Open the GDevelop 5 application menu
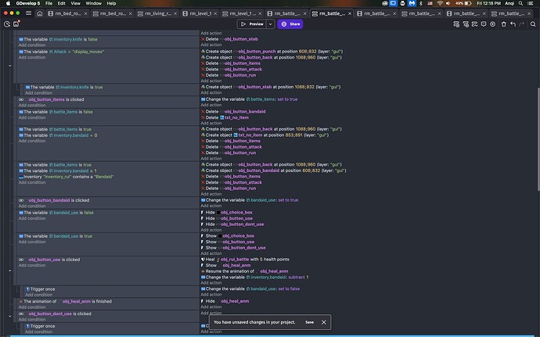The height and width of the screenshot is (337, 540). (x=28, y=3)
